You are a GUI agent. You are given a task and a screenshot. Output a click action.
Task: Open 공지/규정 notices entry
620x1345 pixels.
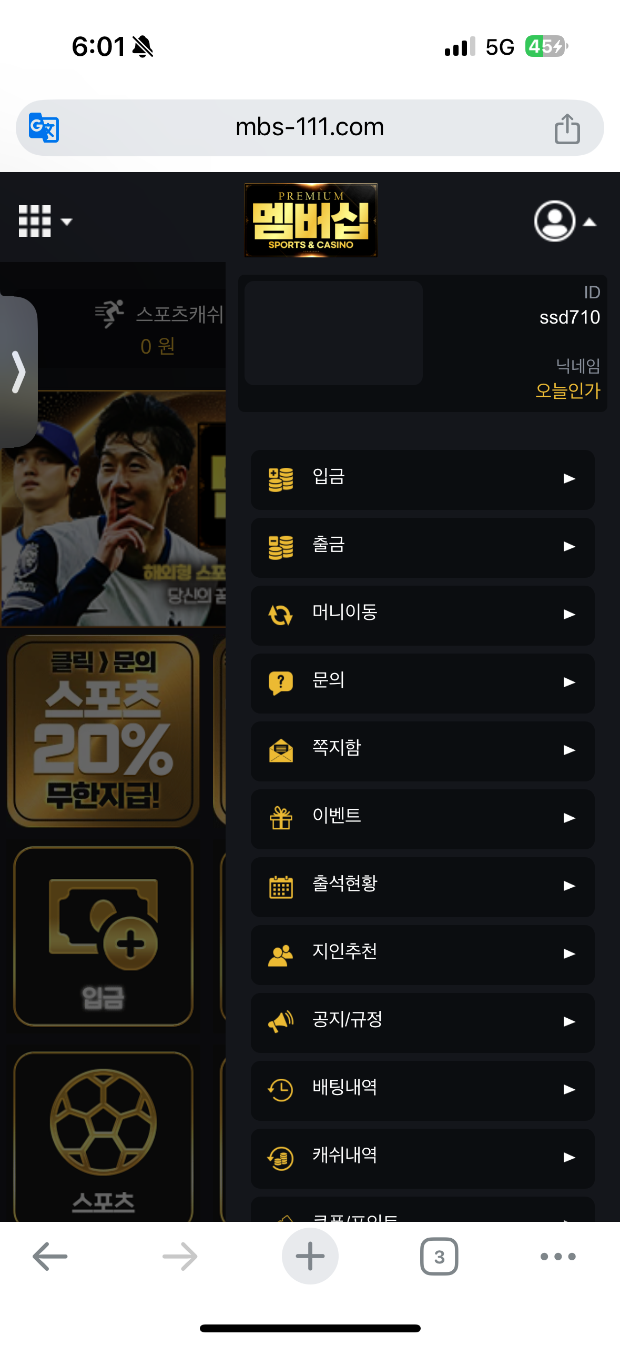click(x=422, y=1022)
